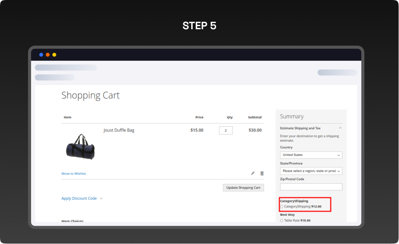Image resolution: width=399 pixels, height=244 pixels.
Task: Click the orange dot in window title bar
Action: 48,54
